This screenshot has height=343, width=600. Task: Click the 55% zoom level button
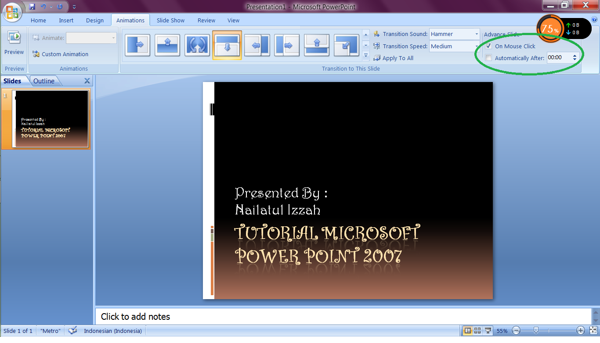[x=502, y=331]
